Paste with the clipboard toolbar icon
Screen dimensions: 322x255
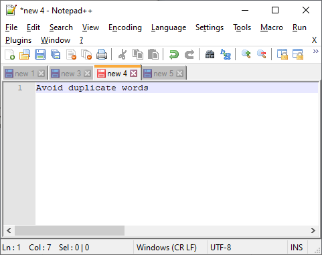153,54
